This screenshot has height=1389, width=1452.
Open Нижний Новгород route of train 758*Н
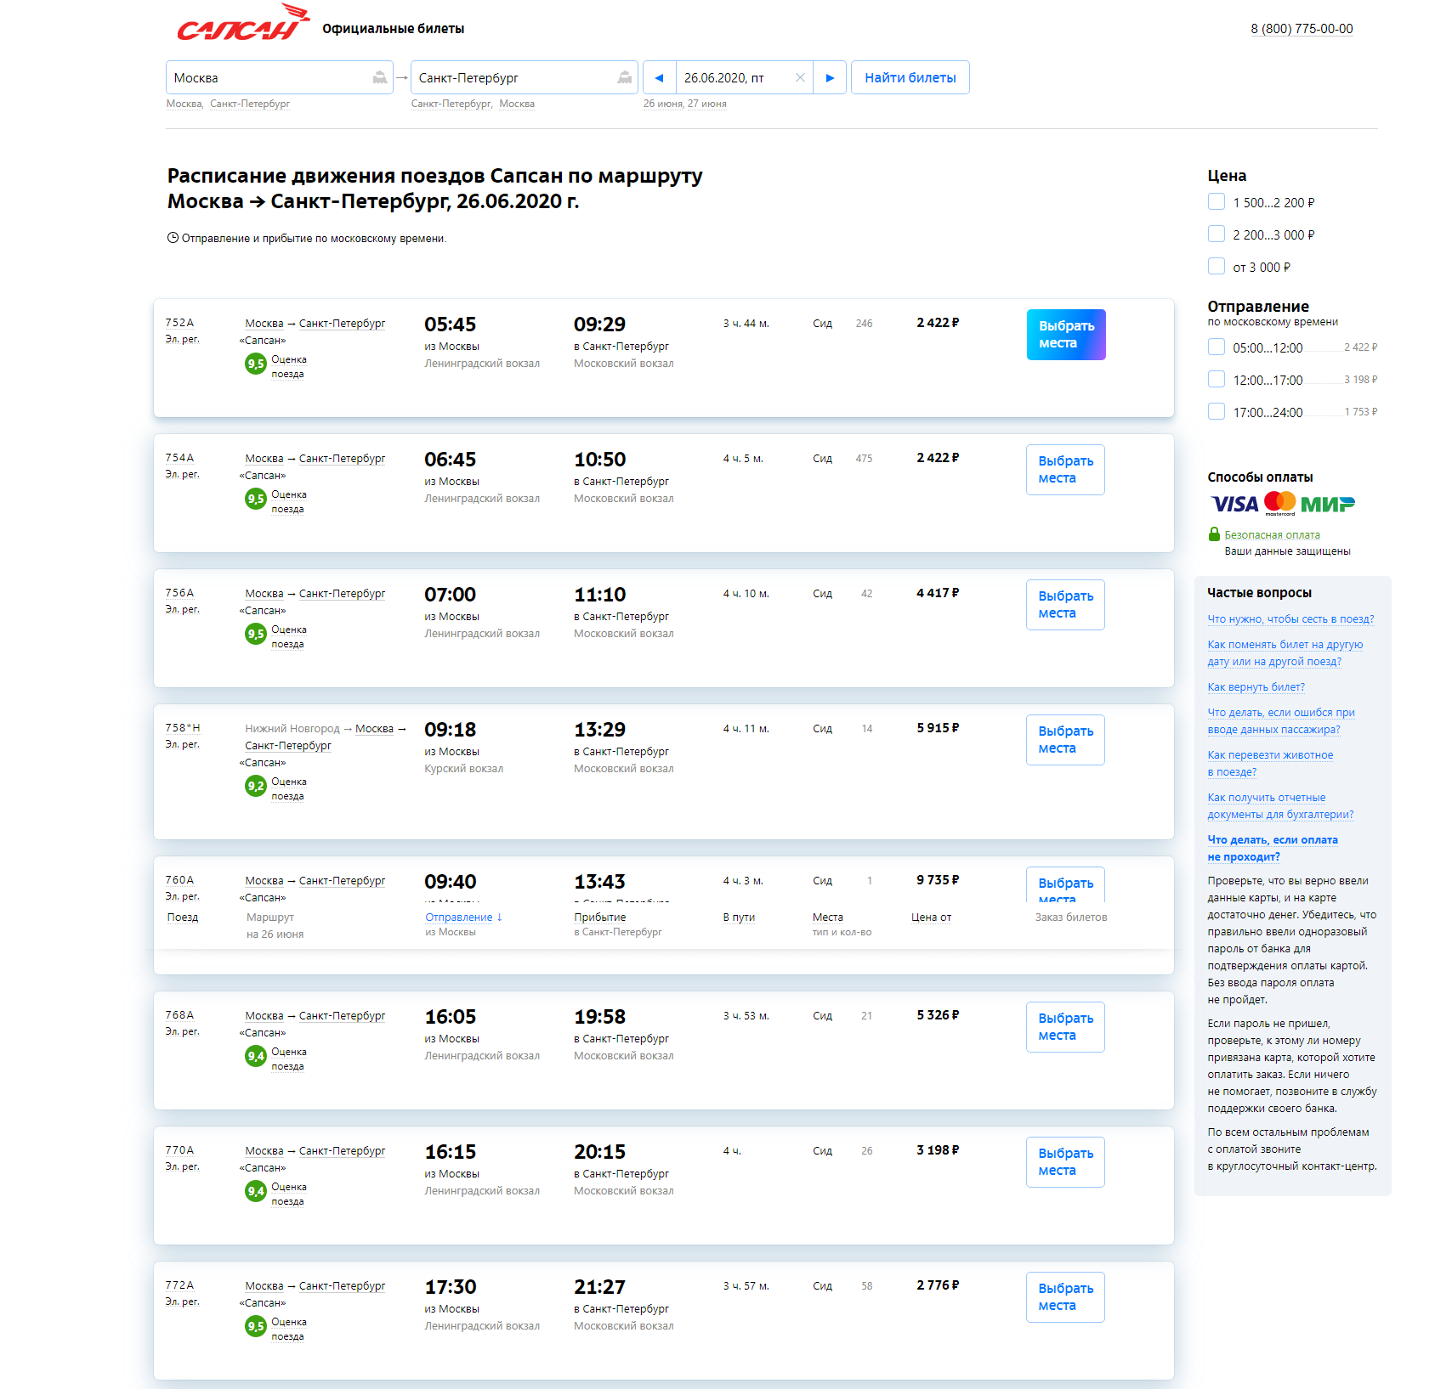pyautogui.click(x=292, y=728)
